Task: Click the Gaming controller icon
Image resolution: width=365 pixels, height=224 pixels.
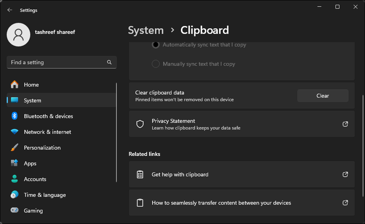Action: [15, 211]
